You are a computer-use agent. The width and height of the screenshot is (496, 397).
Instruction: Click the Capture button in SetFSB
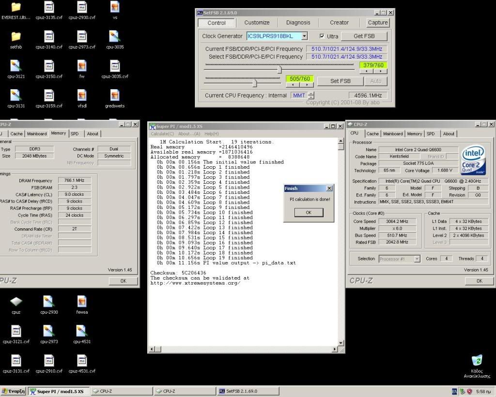[378, 23]
